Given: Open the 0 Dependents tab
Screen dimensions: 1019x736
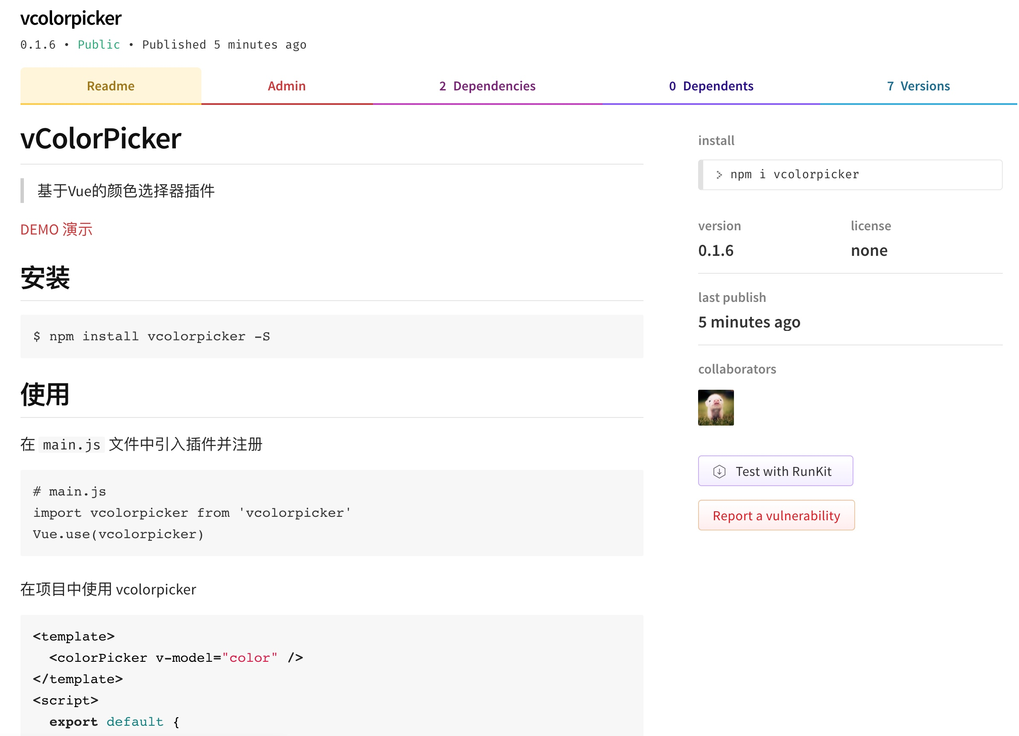Looking at the screenshot, I should click(x=711, y=86).
